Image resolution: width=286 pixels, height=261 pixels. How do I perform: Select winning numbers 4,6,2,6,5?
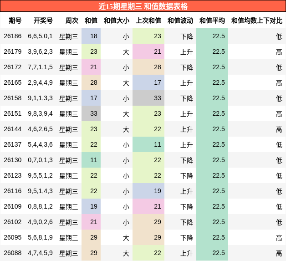tap(41, 129)
